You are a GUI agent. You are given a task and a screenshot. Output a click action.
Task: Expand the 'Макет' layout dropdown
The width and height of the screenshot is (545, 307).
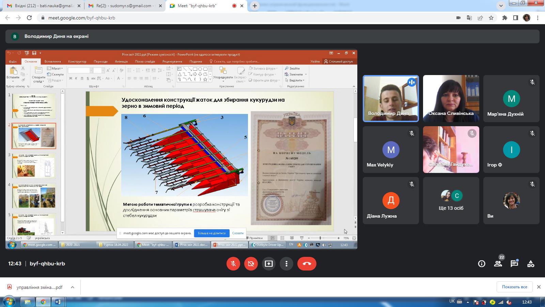(x=55, y=69)
